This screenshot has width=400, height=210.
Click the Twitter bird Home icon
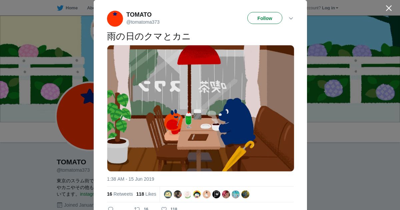coord(60,8)
